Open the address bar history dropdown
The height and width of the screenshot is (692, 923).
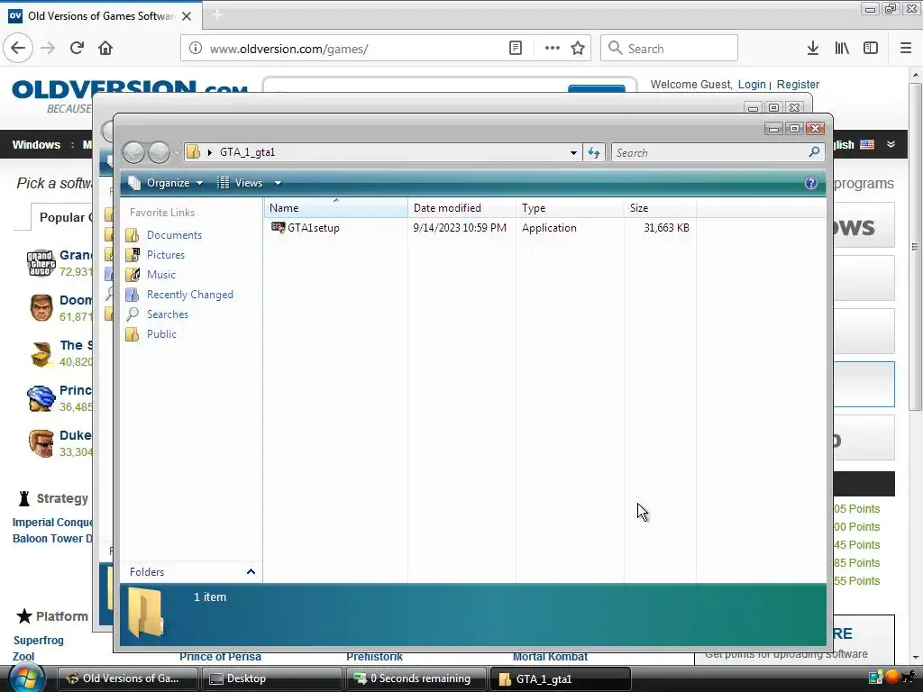tap(573, 153)
